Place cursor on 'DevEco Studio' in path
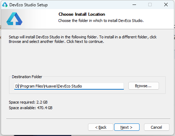 pyautogui.click(x=70, y=86)
